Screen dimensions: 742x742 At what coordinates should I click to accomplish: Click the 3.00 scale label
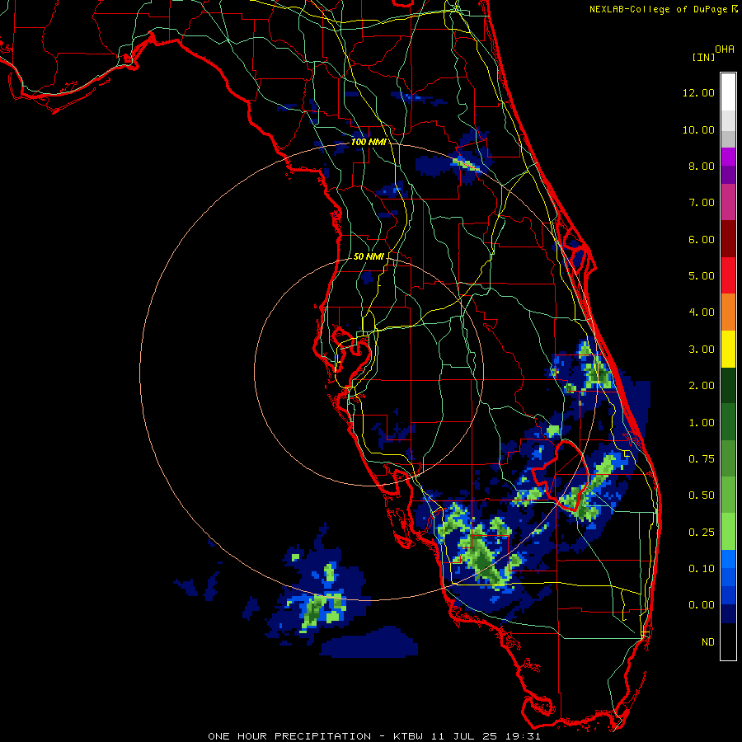[702, 350]
